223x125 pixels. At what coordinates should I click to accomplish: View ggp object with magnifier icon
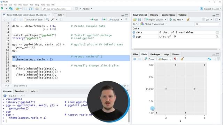[x=217, y=36]
